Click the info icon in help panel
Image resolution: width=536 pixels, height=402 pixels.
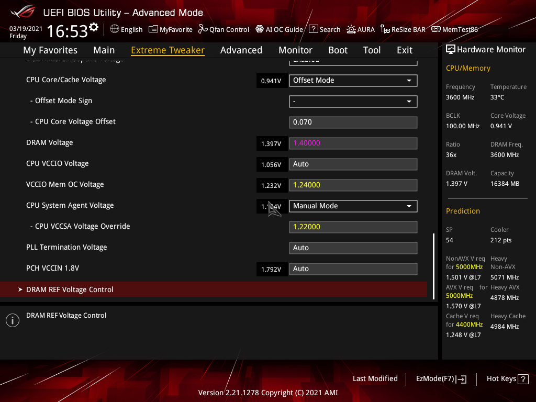tap(13, 320)
